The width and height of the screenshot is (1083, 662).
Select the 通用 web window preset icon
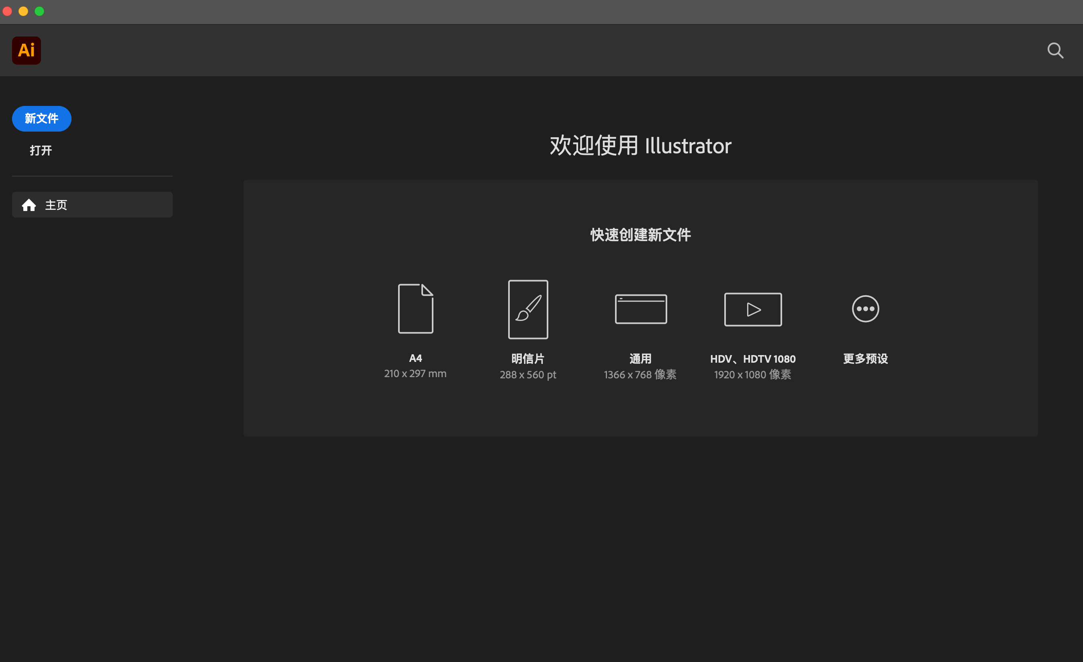[640, 309]
